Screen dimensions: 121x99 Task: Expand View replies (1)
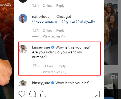click(54, 36)
